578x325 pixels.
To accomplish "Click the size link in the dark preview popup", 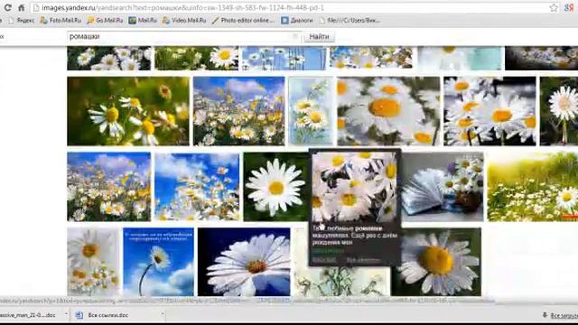I will 324,260.
